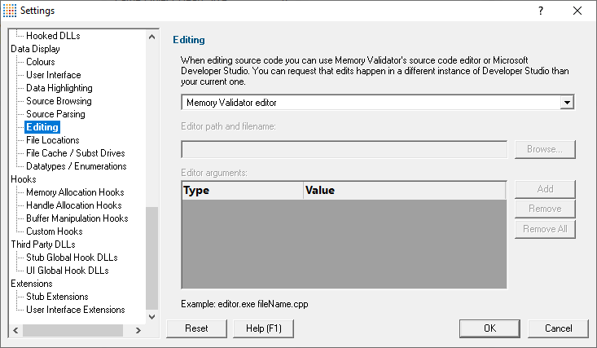Select the Extensions category
The height and width of the screenshot is (348, 597).
pyautogui.click(x=32, y=284)
